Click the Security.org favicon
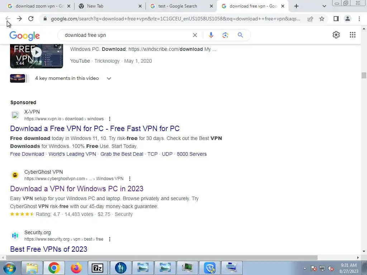 (15, 236)
